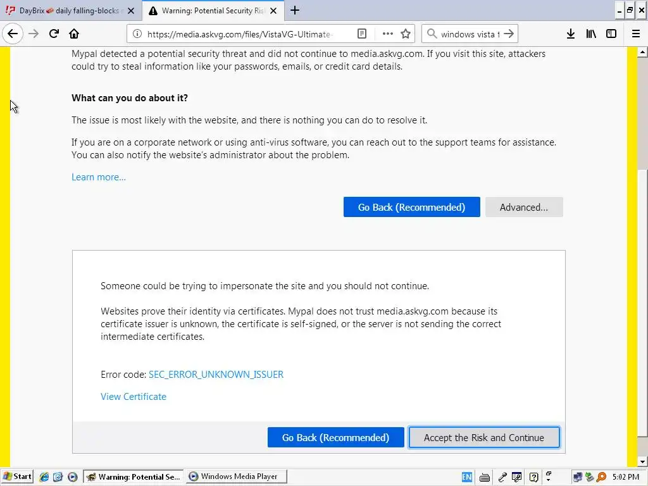Click the vertical scrollbar thumb
The height and width of the screenshot is (486, 648).
click(642, 302)
